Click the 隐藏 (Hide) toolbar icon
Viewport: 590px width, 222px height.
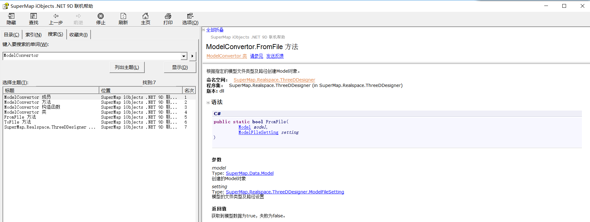[11, 16]
